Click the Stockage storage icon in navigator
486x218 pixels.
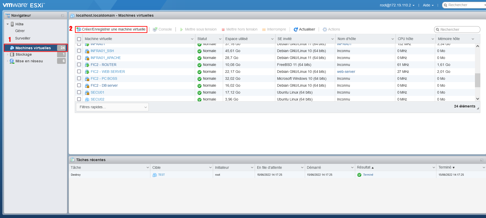tap(12, 54)
